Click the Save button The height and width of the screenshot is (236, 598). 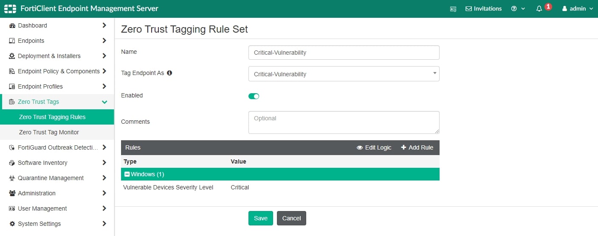[x=260, y=218]
